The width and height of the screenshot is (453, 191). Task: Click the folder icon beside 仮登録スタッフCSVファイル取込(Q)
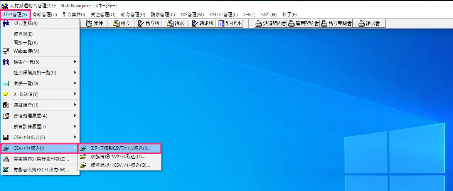pos(83,165)
